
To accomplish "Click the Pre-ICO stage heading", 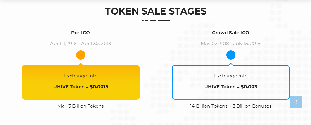I will click(x=80, y=33).
